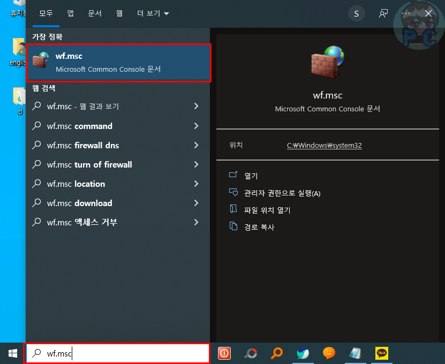Image resolution: width=445 pixels, height=364 pixels.
Task: Close the search panel with X
Action: pyautogui.click(x=428, y=13)
